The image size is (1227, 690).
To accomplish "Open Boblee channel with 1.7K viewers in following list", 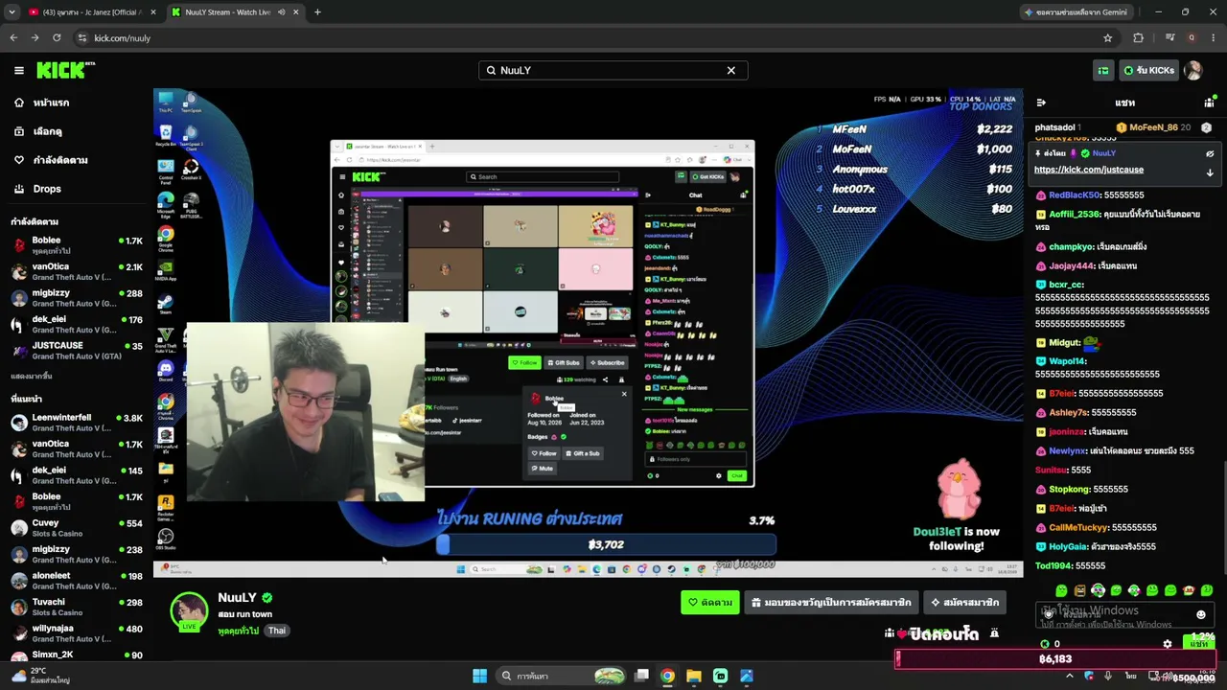I will 77,245.
